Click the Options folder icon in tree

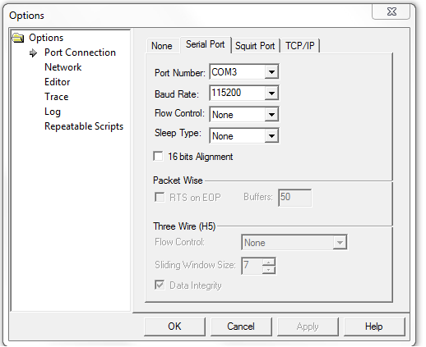tap(18, 38)
